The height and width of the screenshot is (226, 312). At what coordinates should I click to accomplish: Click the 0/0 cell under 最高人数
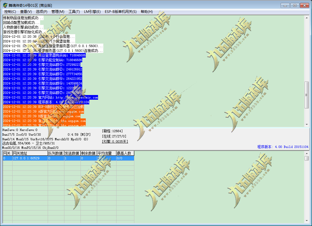pyautogui.click(x=125, y=158)
